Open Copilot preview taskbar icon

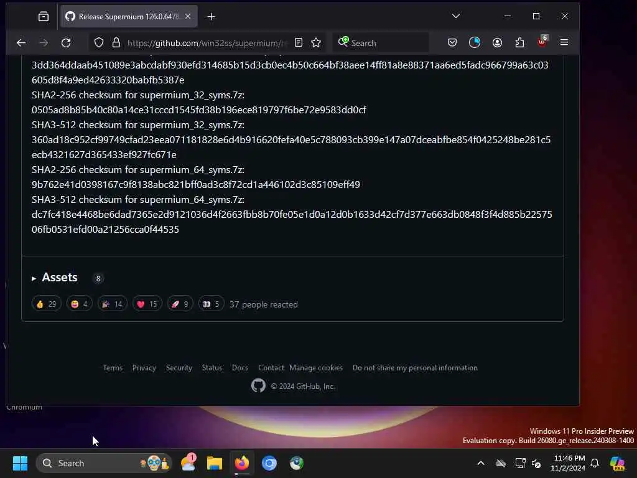(617, 463)
